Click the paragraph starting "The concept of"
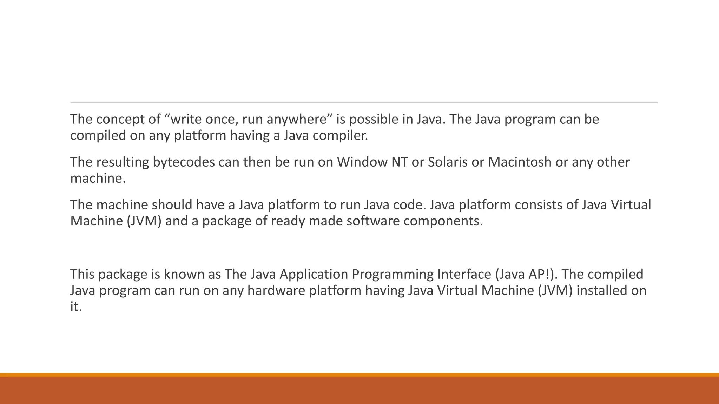 pyautogui.click(x=335, y=127)
